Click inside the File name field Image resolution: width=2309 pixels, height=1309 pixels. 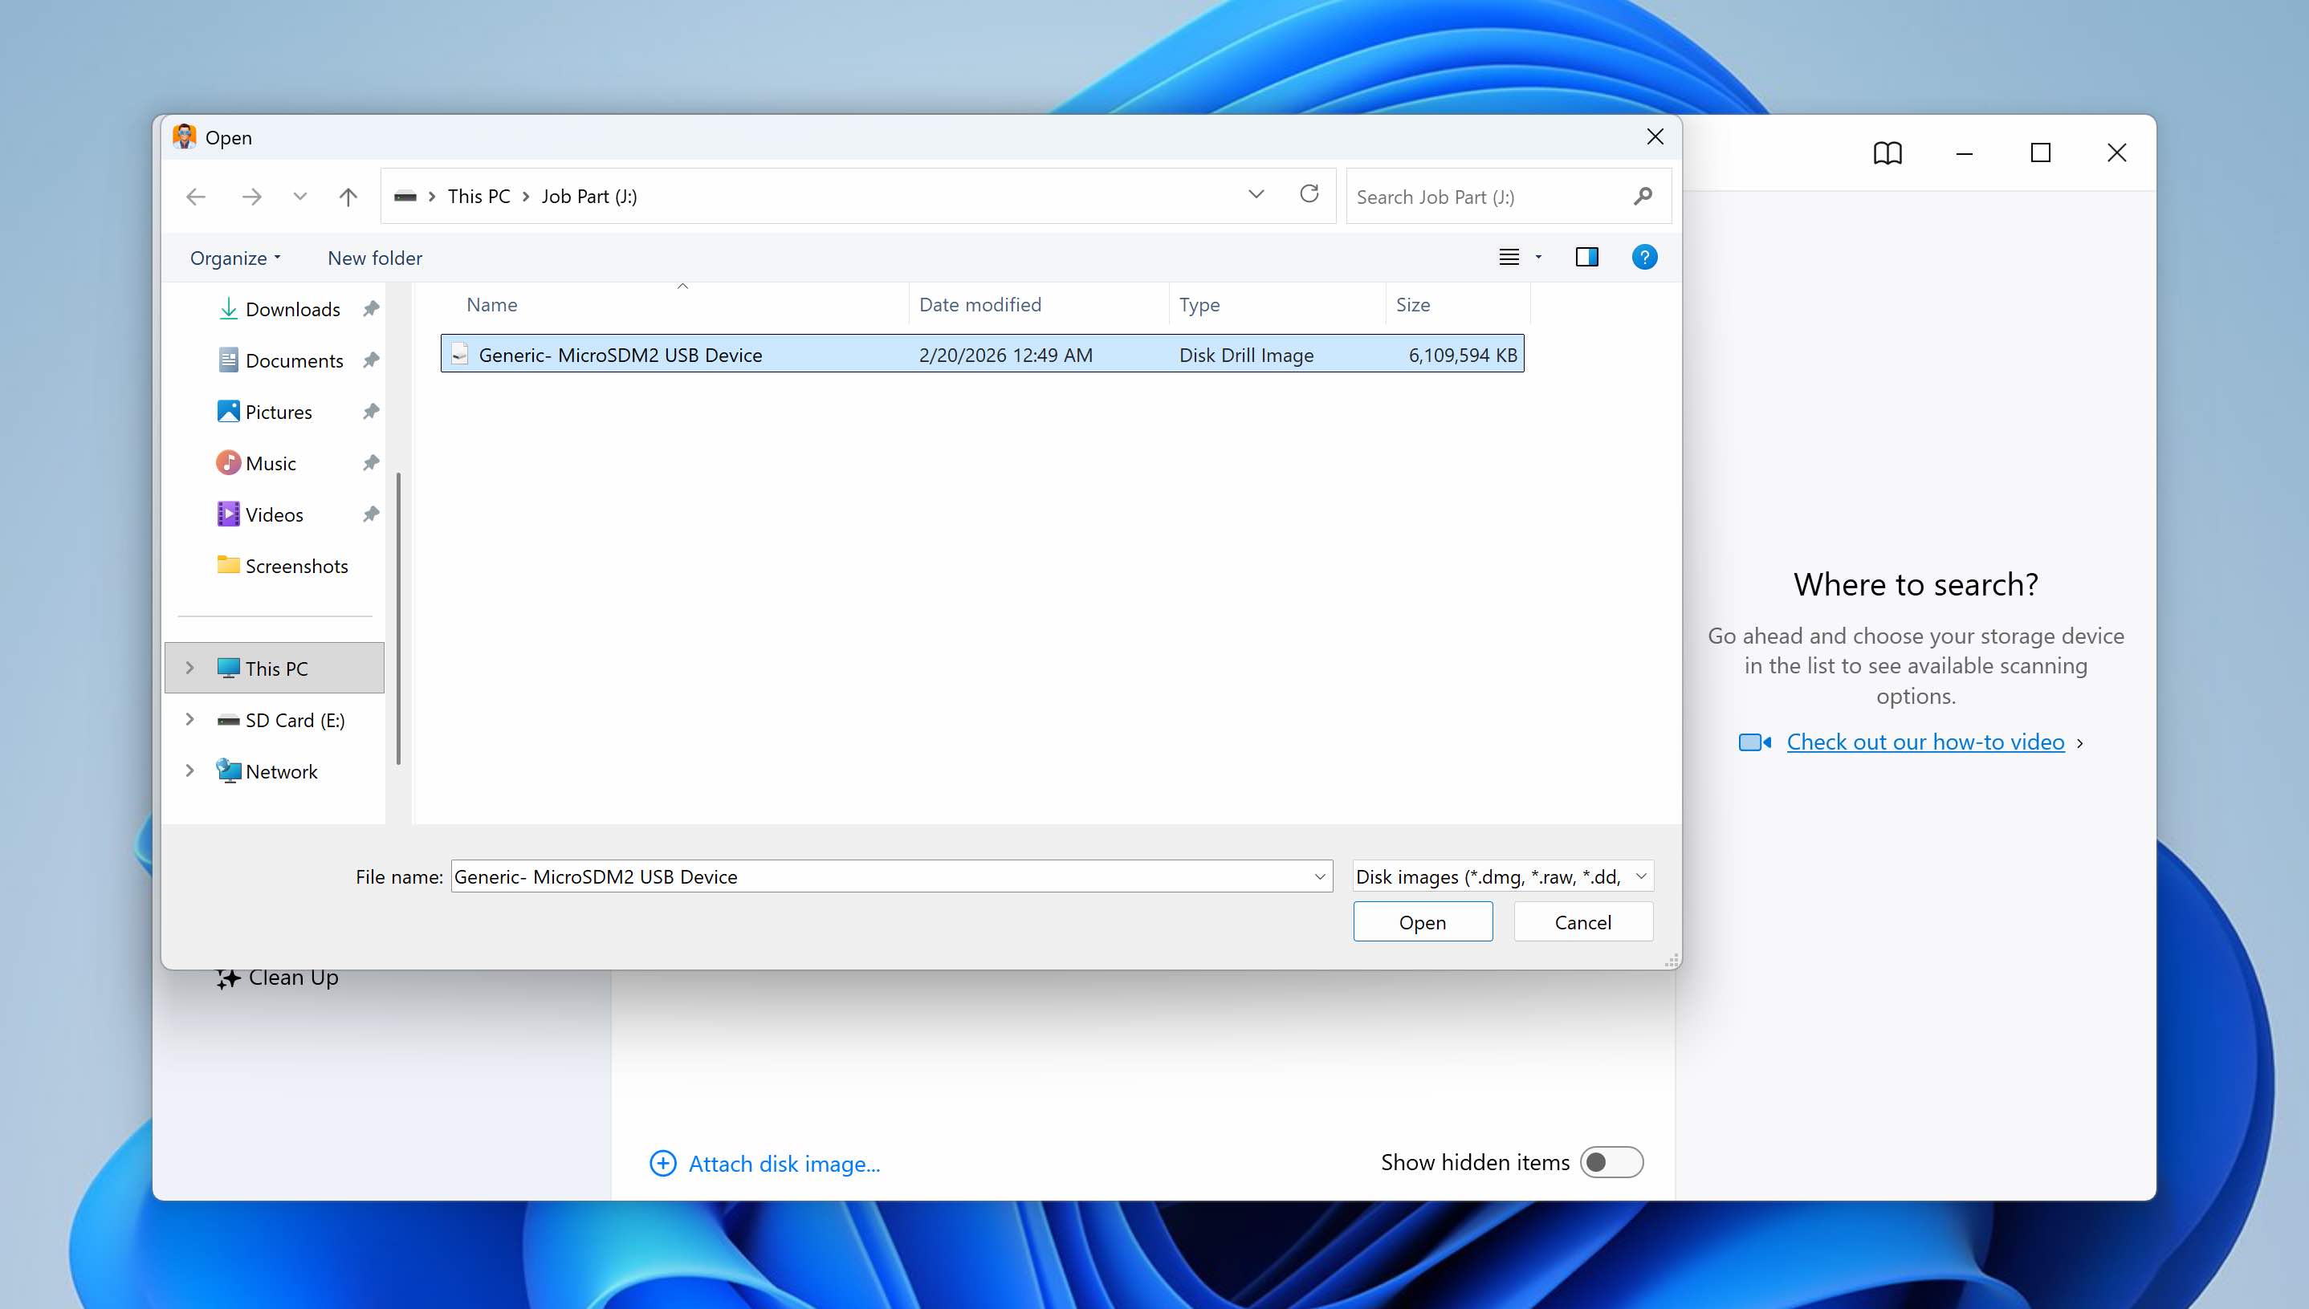[882, 876]
